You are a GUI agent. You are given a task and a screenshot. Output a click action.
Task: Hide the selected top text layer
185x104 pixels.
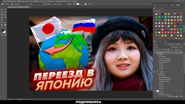pyautogui.click(x=154, y=53)
